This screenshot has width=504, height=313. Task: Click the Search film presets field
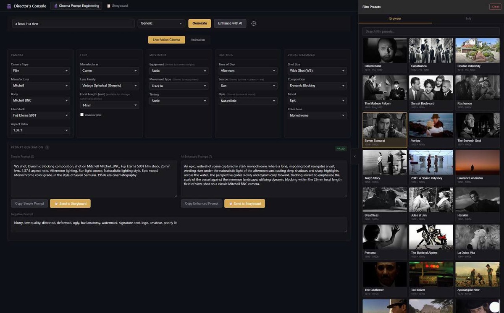pyautogui.click(x=431, y=31)
